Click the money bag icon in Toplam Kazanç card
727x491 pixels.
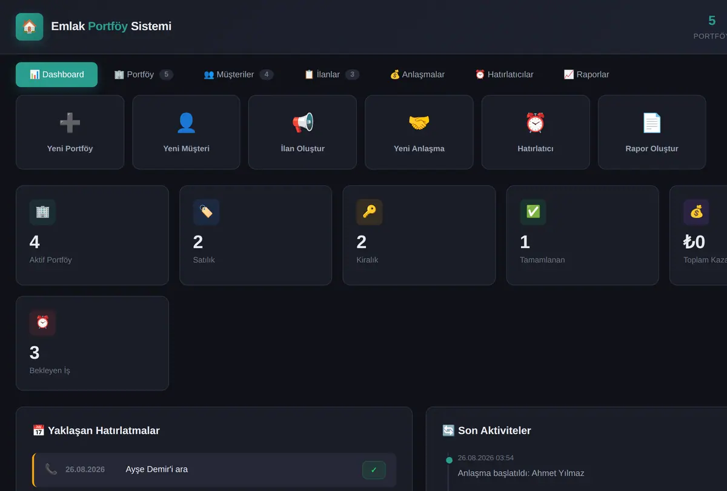pyautogui.click(x=697, y=212)
